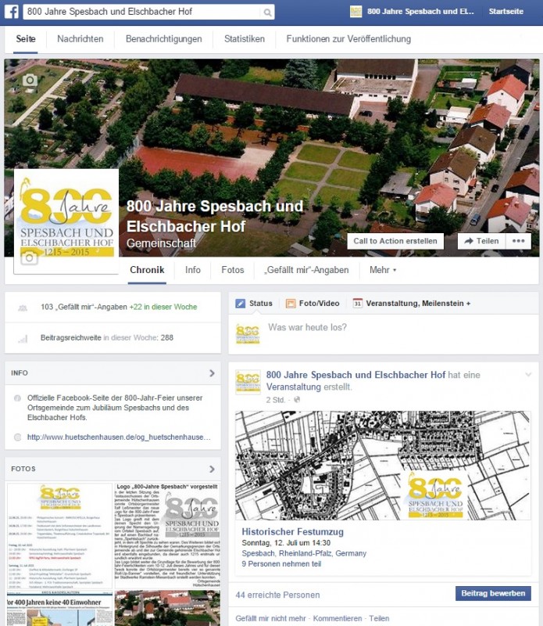Open the post options down arrow

528,375
